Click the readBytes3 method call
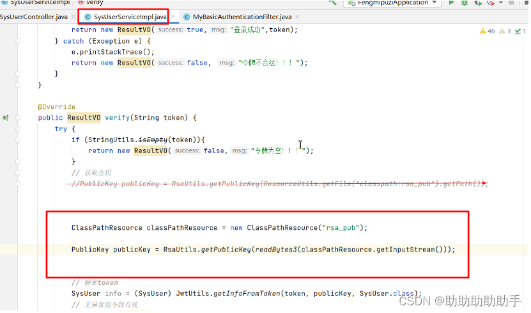This screenshot has height=313, width=531. [276, 250]
